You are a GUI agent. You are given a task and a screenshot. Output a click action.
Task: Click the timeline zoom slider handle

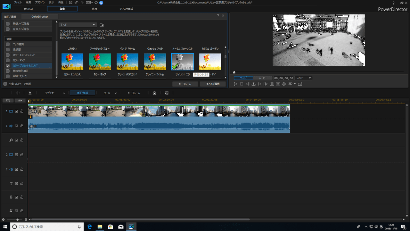click(x=17, y=219)
